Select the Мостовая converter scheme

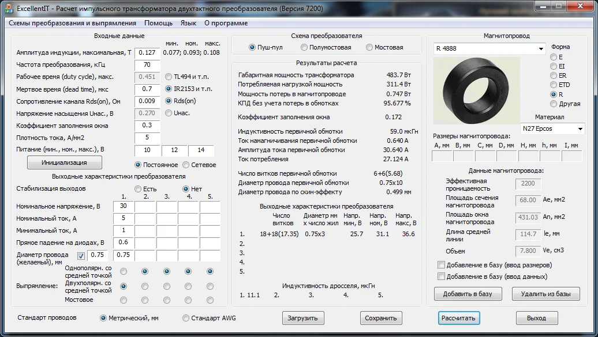pyautogui.click(x=369, y=47)
